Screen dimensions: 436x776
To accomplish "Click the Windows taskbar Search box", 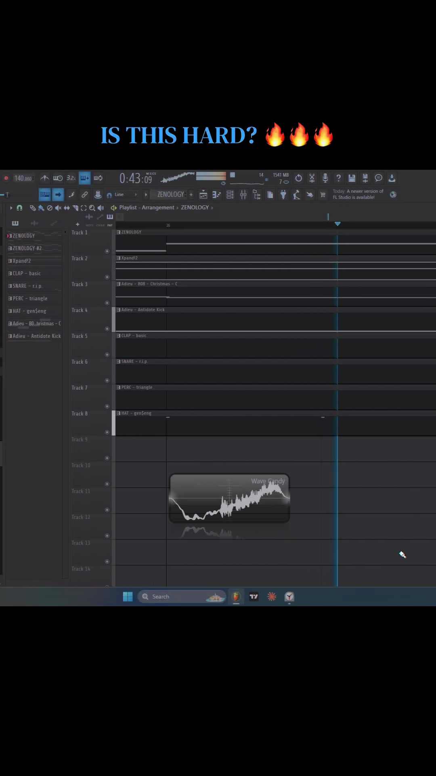I will (x=182, y=597).
